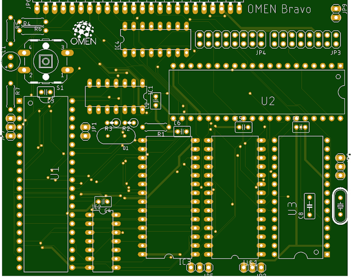Click the "OMEN Bravo" board title text

pyautogui.click(x=279, y=9)
